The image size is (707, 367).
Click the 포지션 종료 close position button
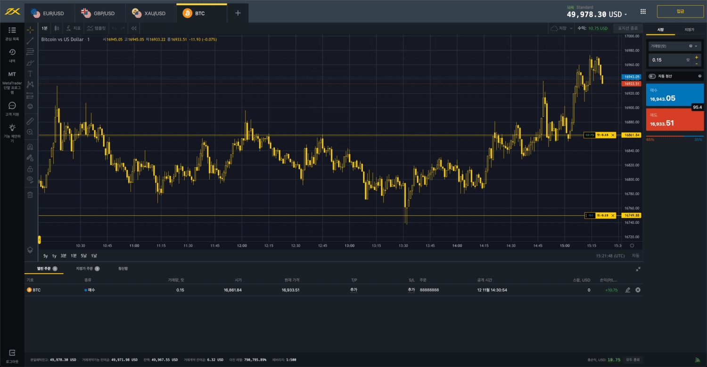[628, 28]
